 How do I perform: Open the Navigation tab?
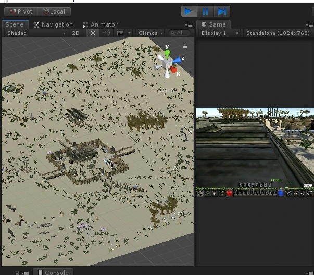click(53, 24)
